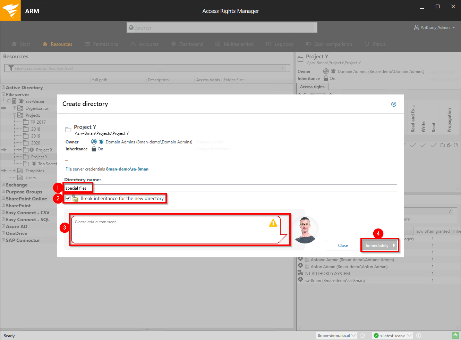Switch to the Resources tab
The width and height of the screenshot is (461, 340).
click(58, 44)
